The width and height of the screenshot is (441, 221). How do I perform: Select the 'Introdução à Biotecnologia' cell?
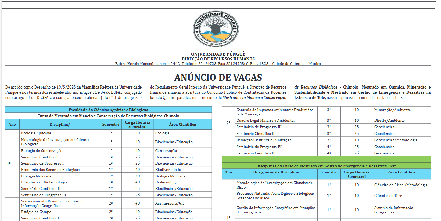pyautogui.click(x=60, y=182)
